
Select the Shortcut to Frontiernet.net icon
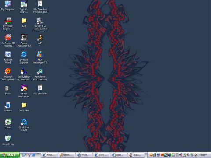click(40, 24)
